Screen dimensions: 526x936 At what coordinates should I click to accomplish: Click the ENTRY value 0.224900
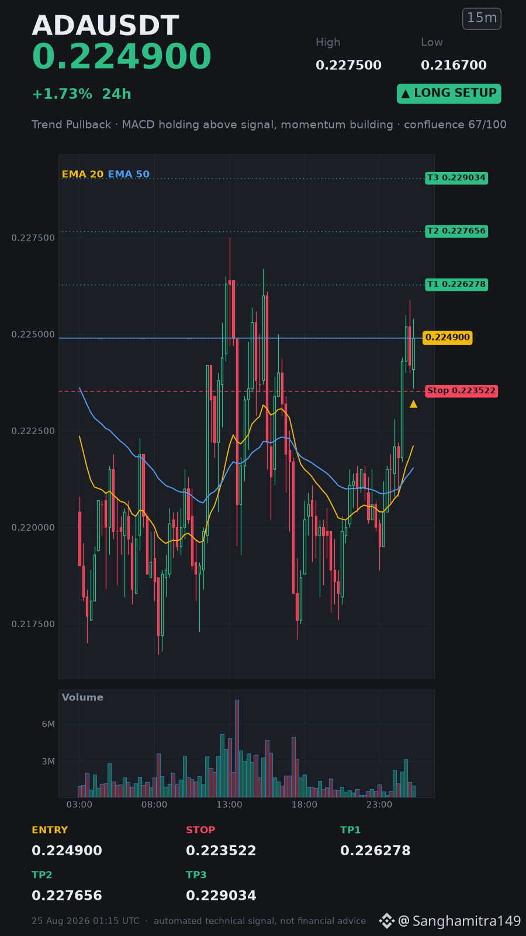click(x=67, y=851)
